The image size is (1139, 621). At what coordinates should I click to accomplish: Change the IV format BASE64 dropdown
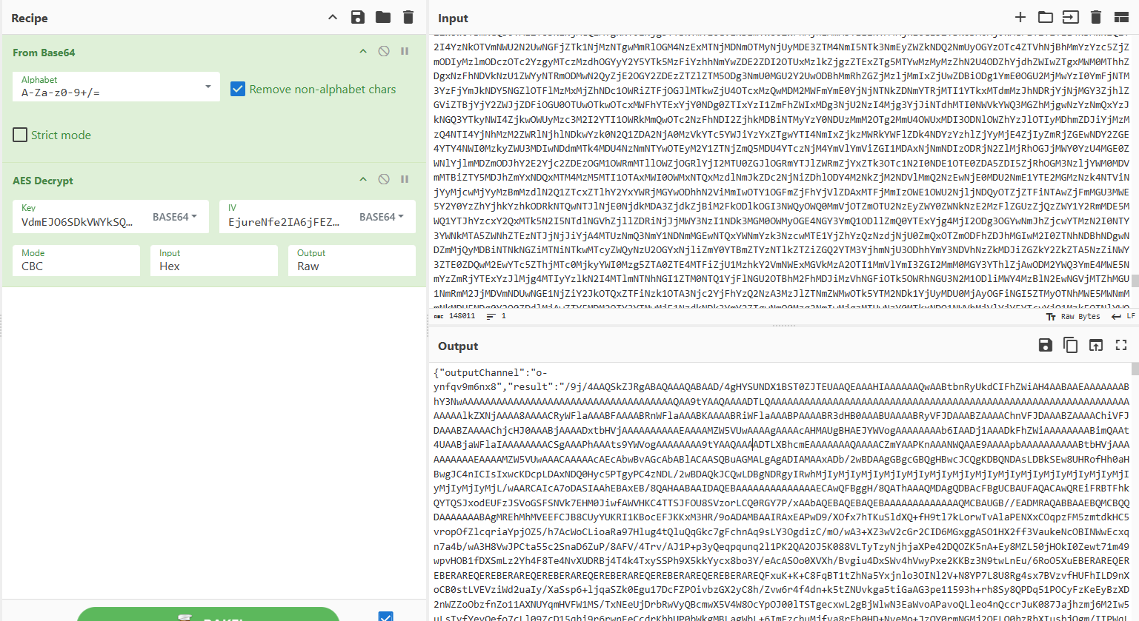[x=382, y=217]
